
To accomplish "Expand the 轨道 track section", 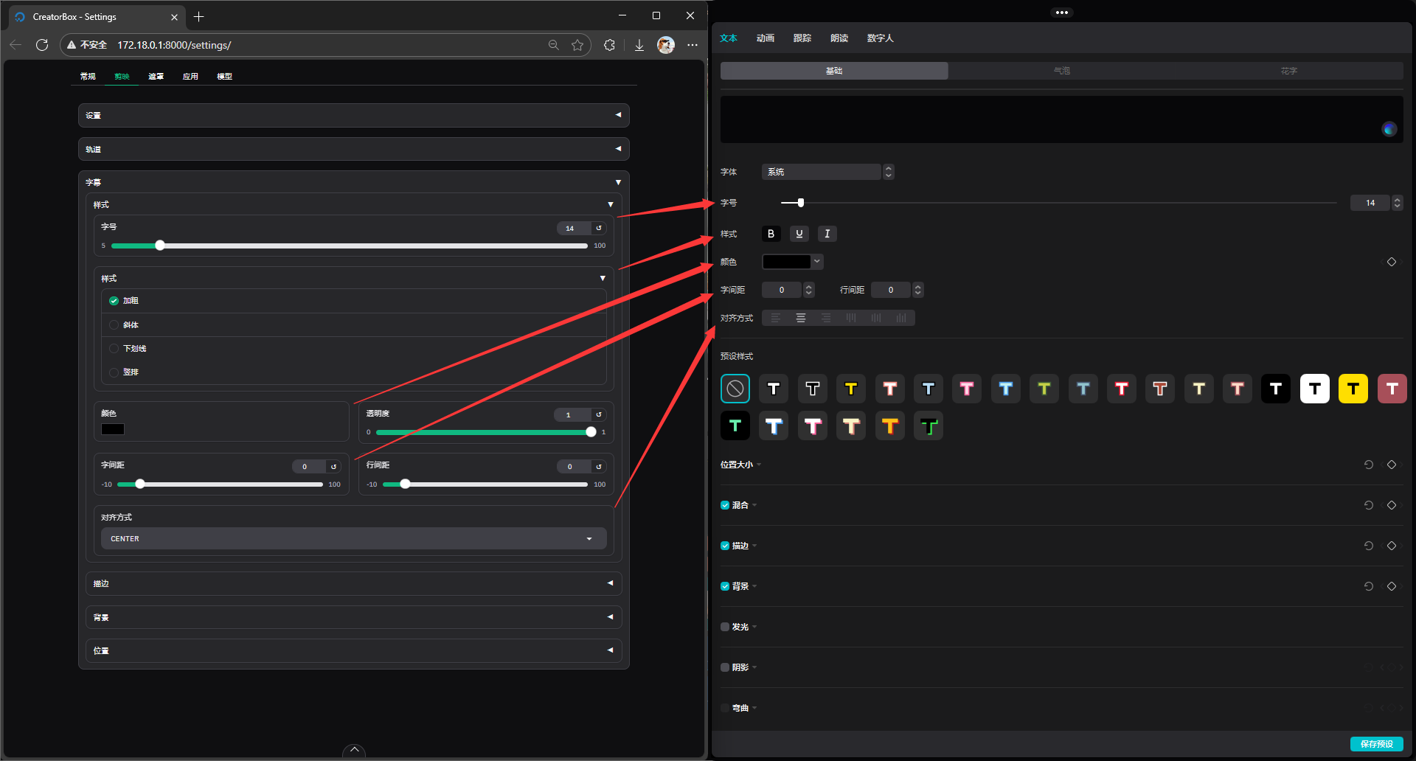I will click(353, 149).
